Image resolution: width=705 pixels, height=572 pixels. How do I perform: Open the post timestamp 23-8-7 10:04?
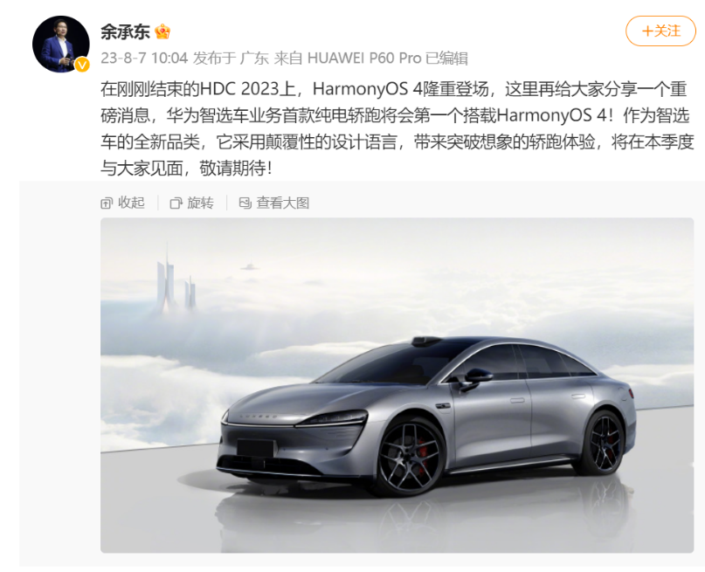pos(144,58)
